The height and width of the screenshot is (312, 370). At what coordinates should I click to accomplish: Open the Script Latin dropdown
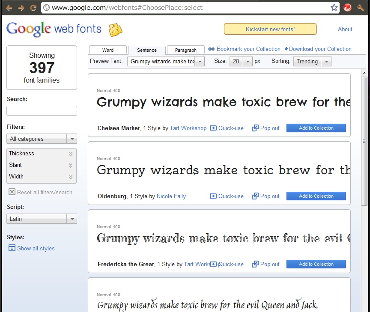[x=42, y=219]
